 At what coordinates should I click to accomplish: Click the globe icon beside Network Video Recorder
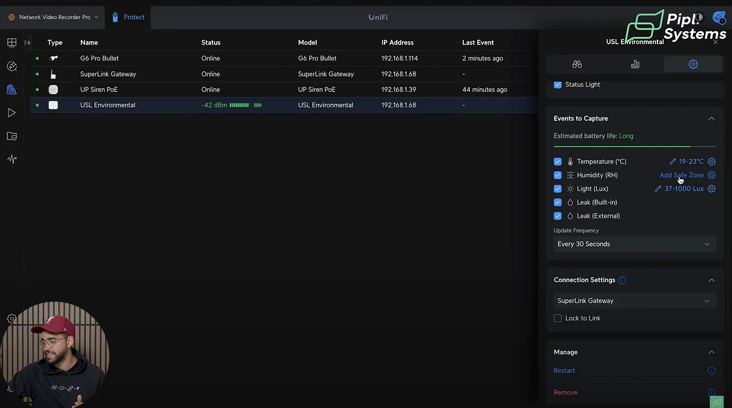(12, 17)
